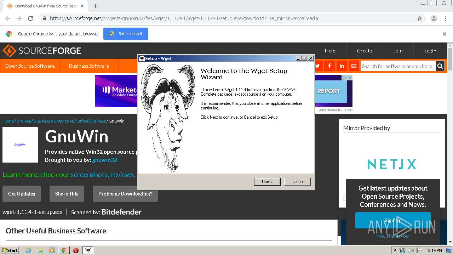Open the Marketo advertisement banner
Screen dimensions: 453x255
click(116, 91)
